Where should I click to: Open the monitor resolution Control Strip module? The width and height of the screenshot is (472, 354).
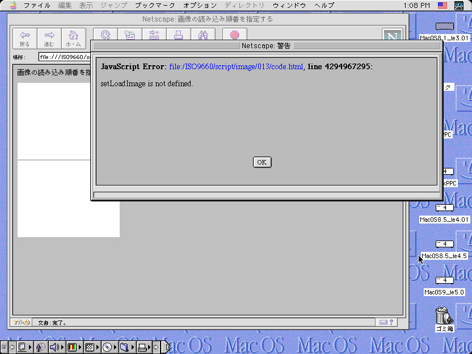point(91,347)
